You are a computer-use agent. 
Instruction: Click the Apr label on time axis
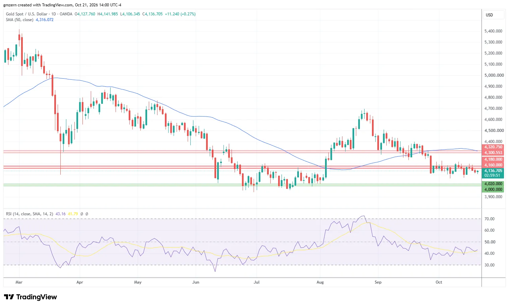click(x=80, y=282)
